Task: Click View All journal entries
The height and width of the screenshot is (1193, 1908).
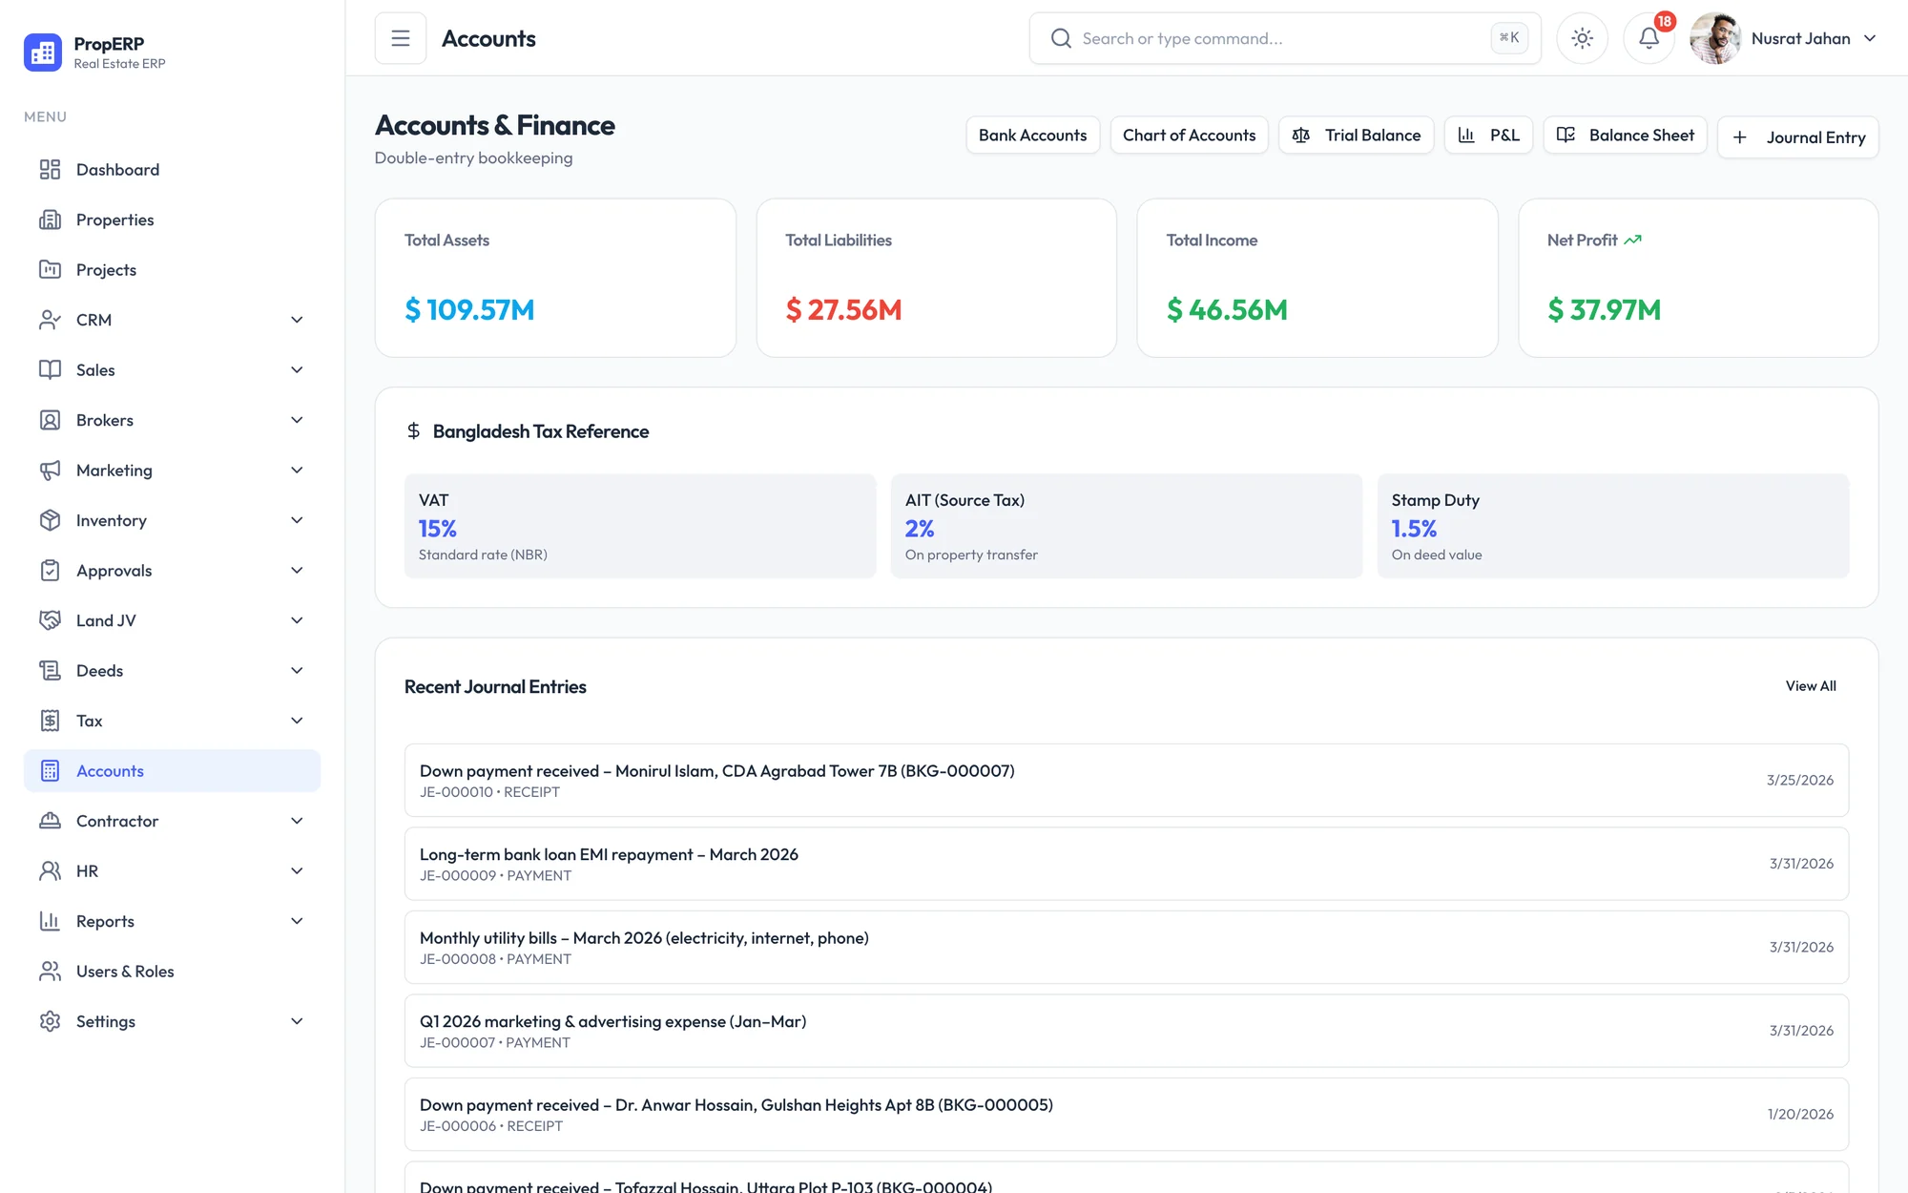Action: [1810, 686]
